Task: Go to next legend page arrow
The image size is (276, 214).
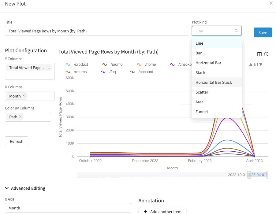Action: tap(261, 65)
